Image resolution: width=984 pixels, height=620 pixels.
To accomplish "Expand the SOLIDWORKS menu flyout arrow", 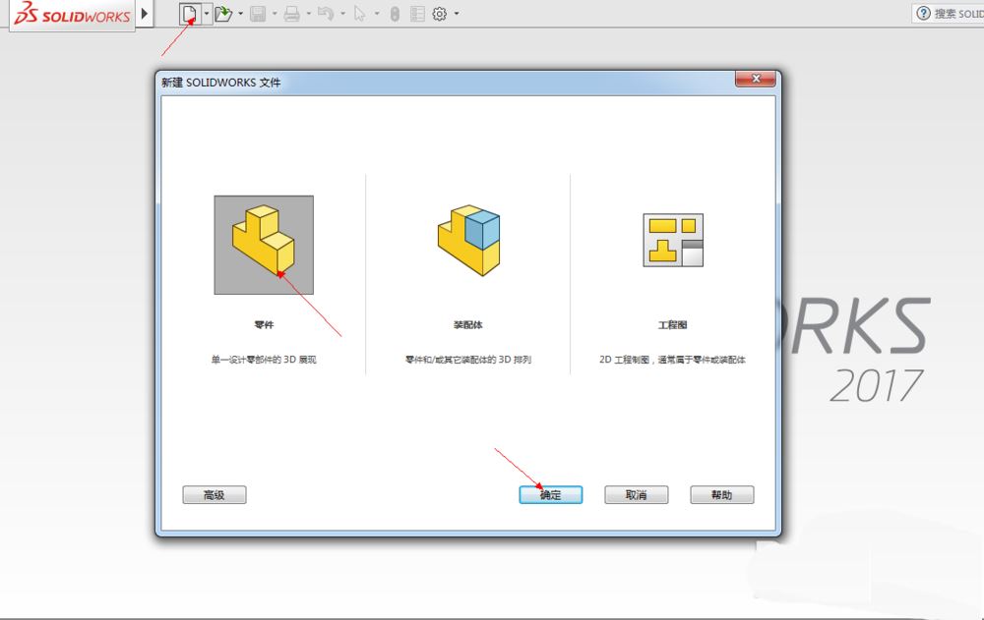I will 145,13.
